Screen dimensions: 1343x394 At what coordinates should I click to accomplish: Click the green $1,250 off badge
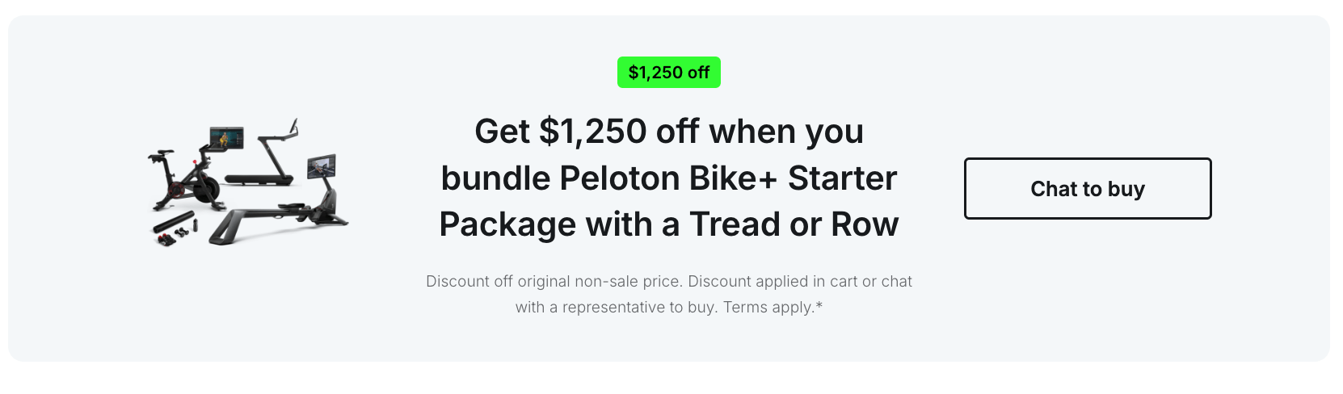[x=668, y=73]
